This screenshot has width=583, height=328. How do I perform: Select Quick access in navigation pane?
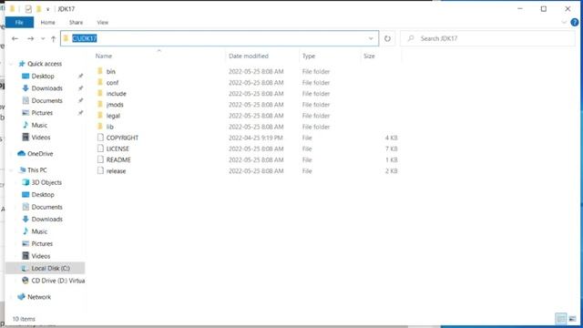tap(45, 64)
